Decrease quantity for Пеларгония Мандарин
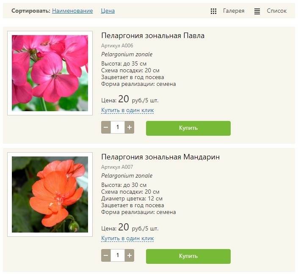The image size is (298, 274). (x=106, y=255)
